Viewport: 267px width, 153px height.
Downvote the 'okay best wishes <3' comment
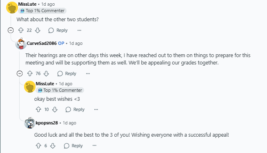point(55,109)
